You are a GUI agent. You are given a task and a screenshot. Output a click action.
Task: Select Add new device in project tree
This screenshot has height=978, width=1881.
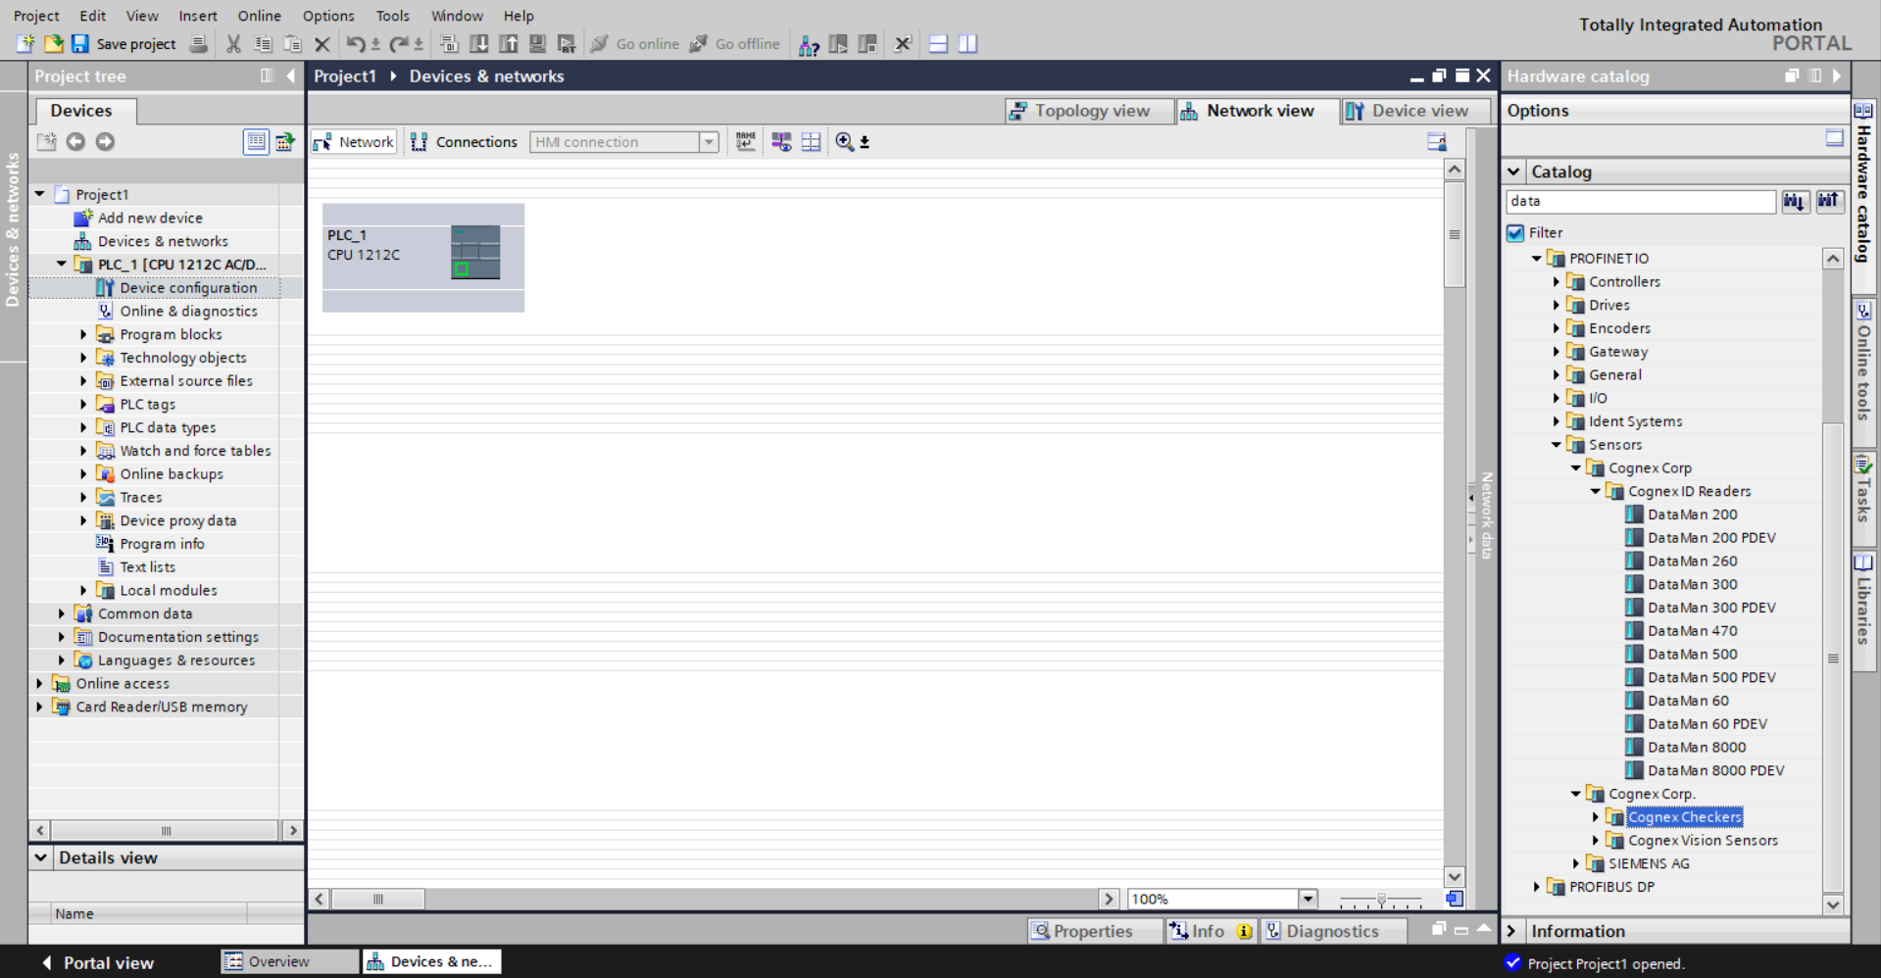(149, 218)
